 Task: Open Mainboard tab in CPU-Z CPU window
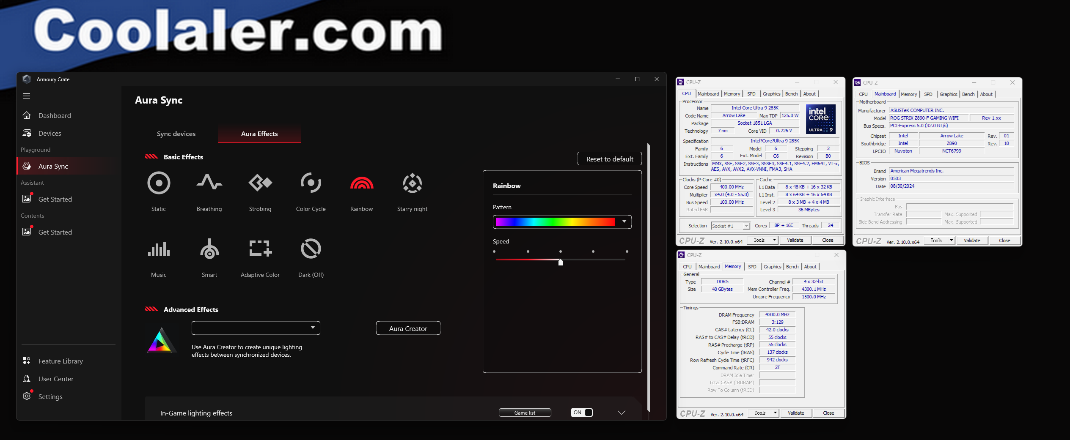pyautogui.click(x=708, y=94)
